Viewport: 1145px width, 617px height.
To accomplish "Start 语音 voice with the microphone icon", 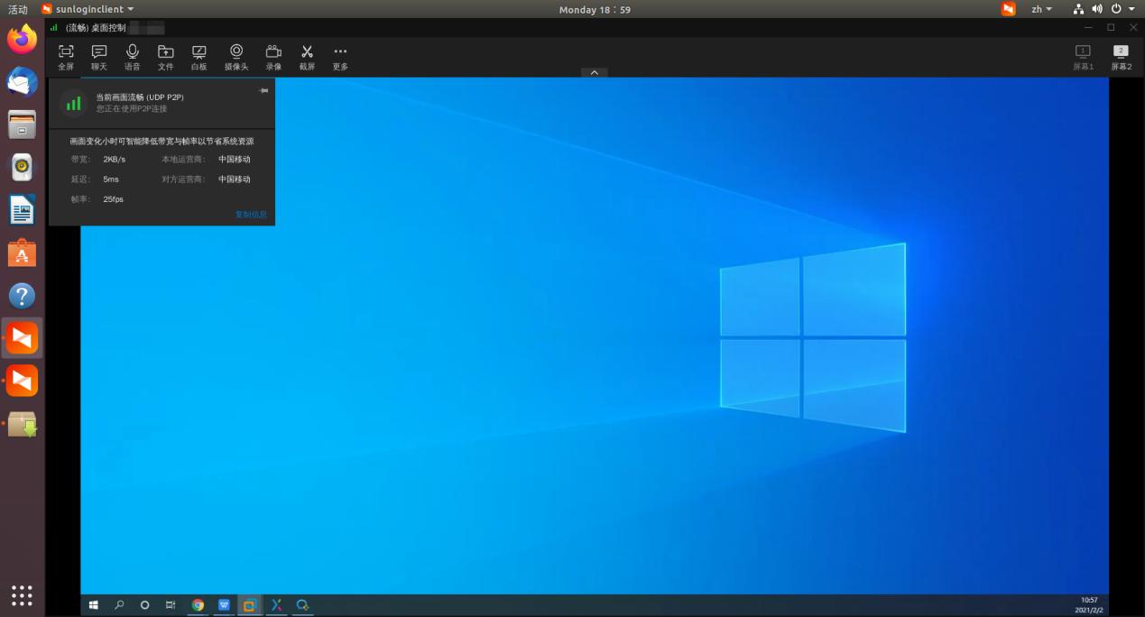I will 133,58.
